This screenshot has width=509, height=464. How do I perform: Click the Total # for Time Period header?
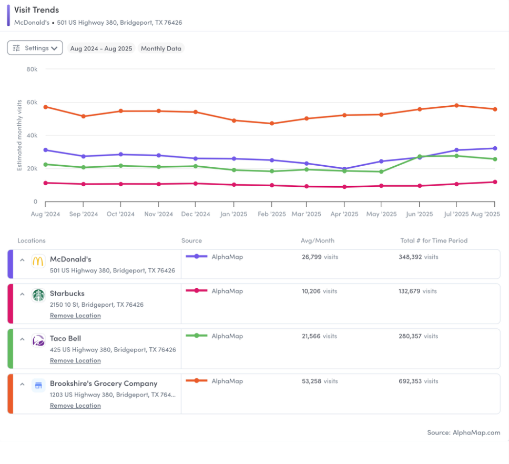[434, 240]
